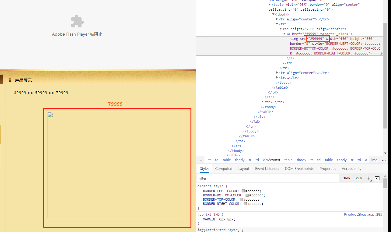The width and height of the screenshot is (391, 232).
Task: Click the blocked Flash plugin puzzle icon
Action: [77, 21]
